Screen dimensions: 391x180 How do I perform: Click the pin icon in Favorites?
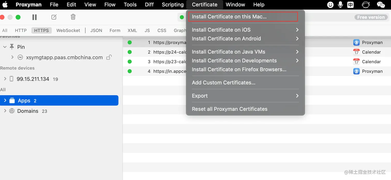tap(12, 47)
